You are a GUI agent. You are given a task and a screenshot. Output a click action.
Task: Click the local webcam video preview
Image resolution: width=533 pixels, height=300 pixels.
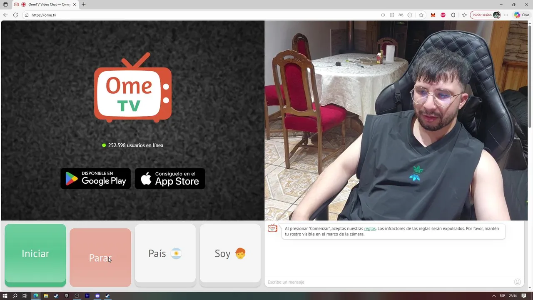(396, 120)
